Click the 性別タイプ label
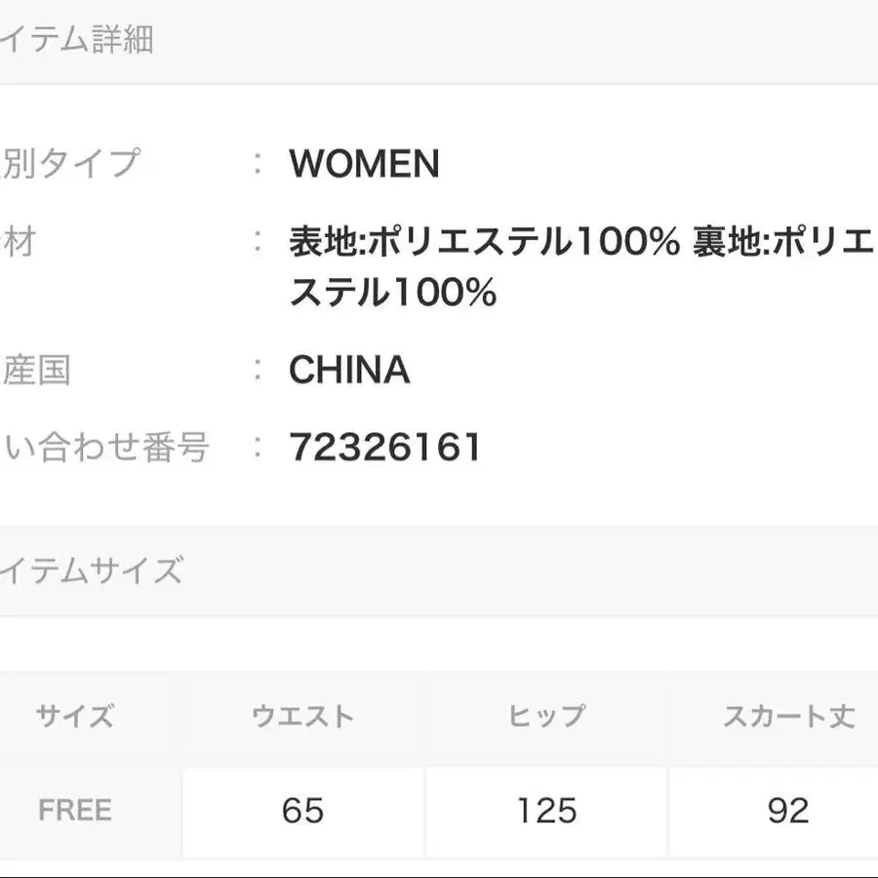 tap(70, 163)
